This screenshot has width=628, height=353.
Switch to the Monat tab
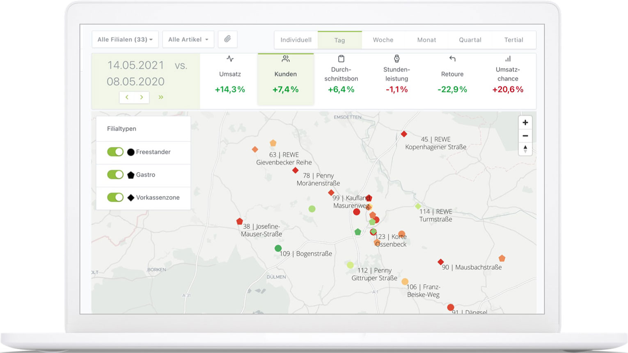[426, 40]
